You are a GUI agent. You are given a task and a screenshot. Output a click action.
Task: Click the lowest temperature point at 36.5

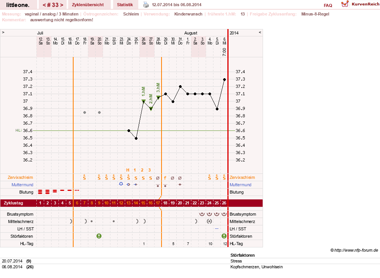(x=136, y=139)
